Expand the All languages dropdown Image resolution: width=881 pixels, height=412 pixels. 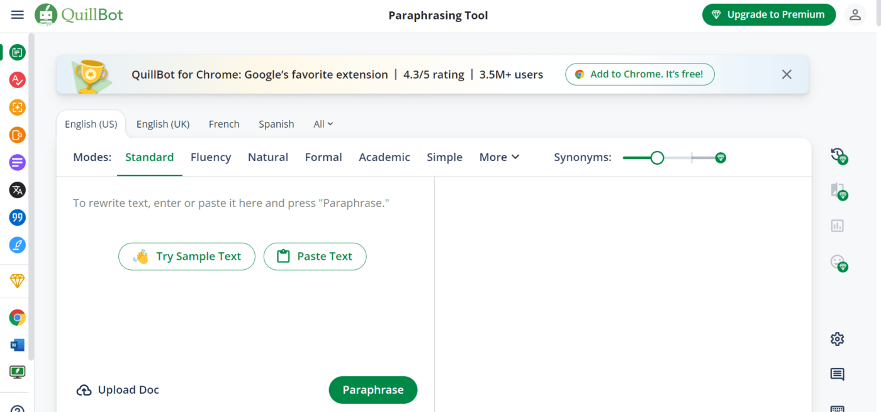tap(323, 124)
